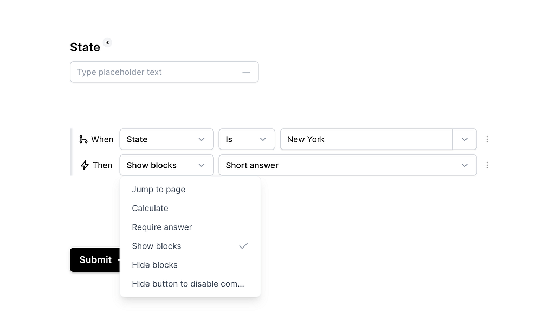Choose Hide blocks in the action menu

[x=154, y=265]
